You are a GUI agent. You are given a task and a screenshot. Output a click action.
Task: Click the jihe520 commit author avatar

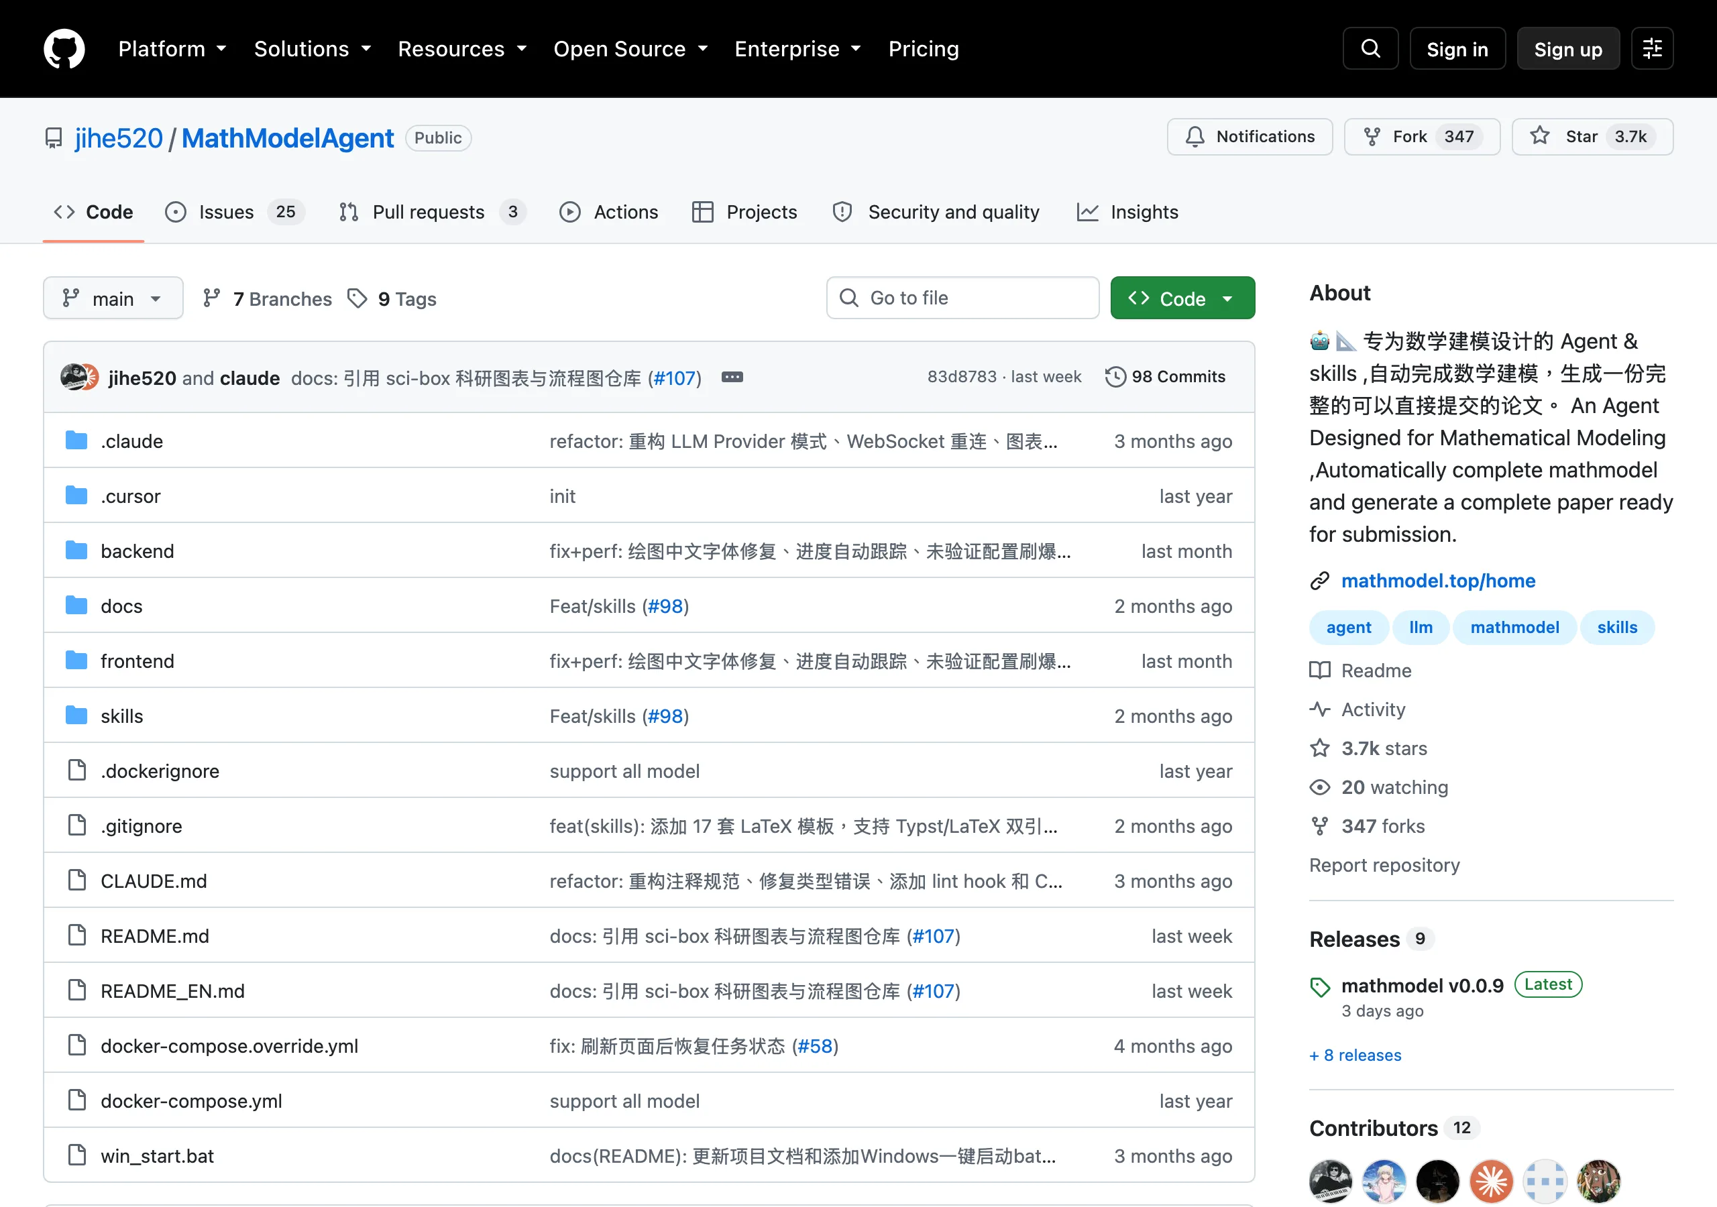74,377
